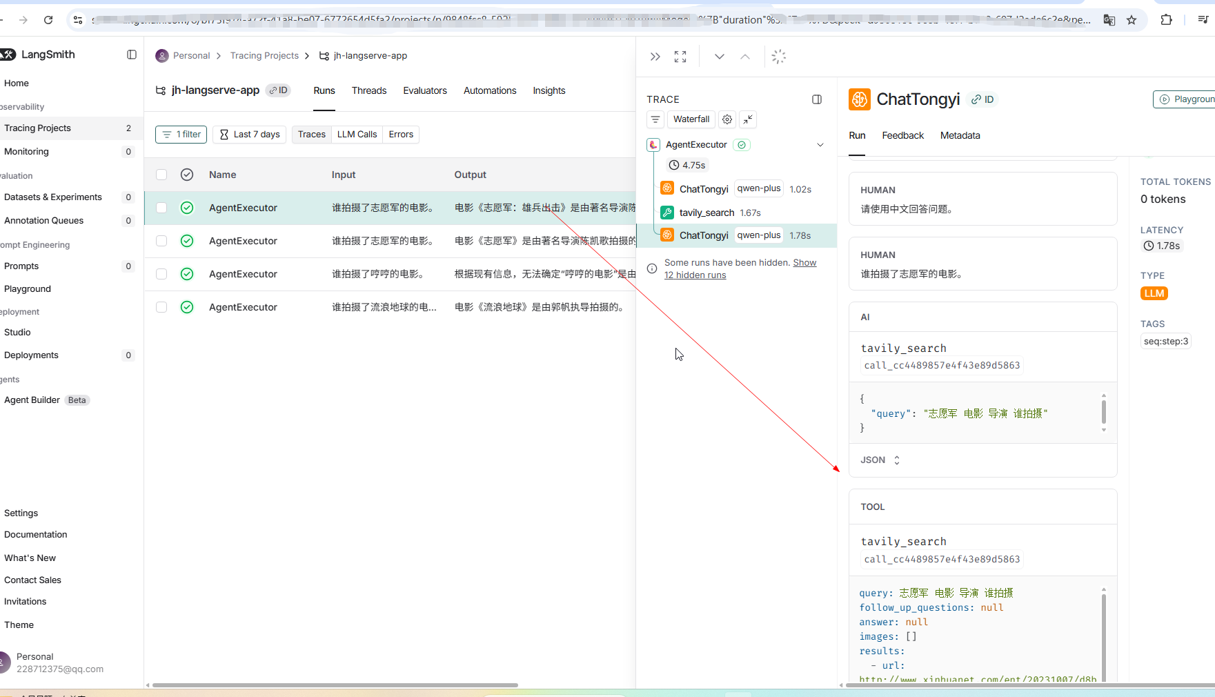
Task: Open trace view settings gear
Action: (x=727, y=119)
